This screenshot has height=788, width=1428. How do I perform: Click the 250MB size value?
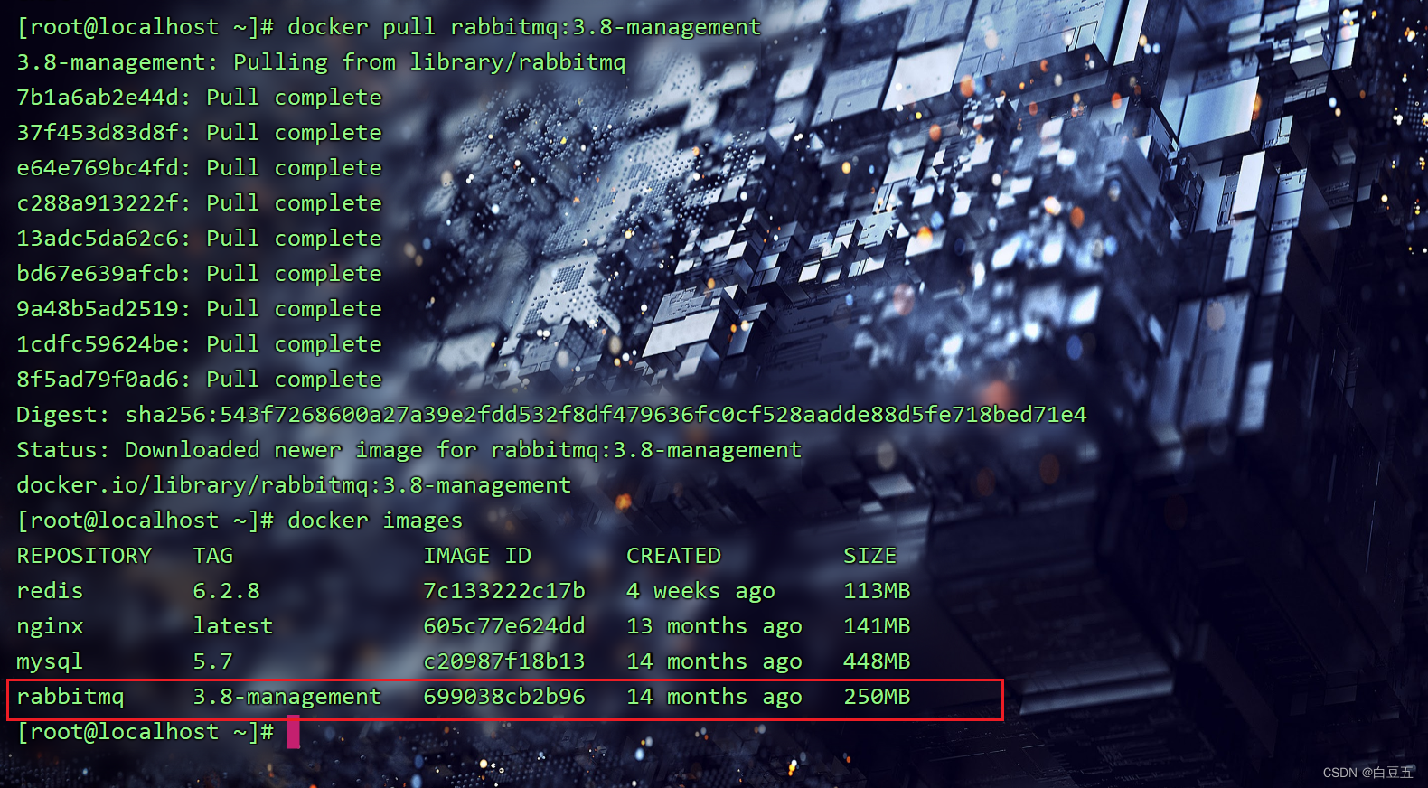[x=877, y=697]
